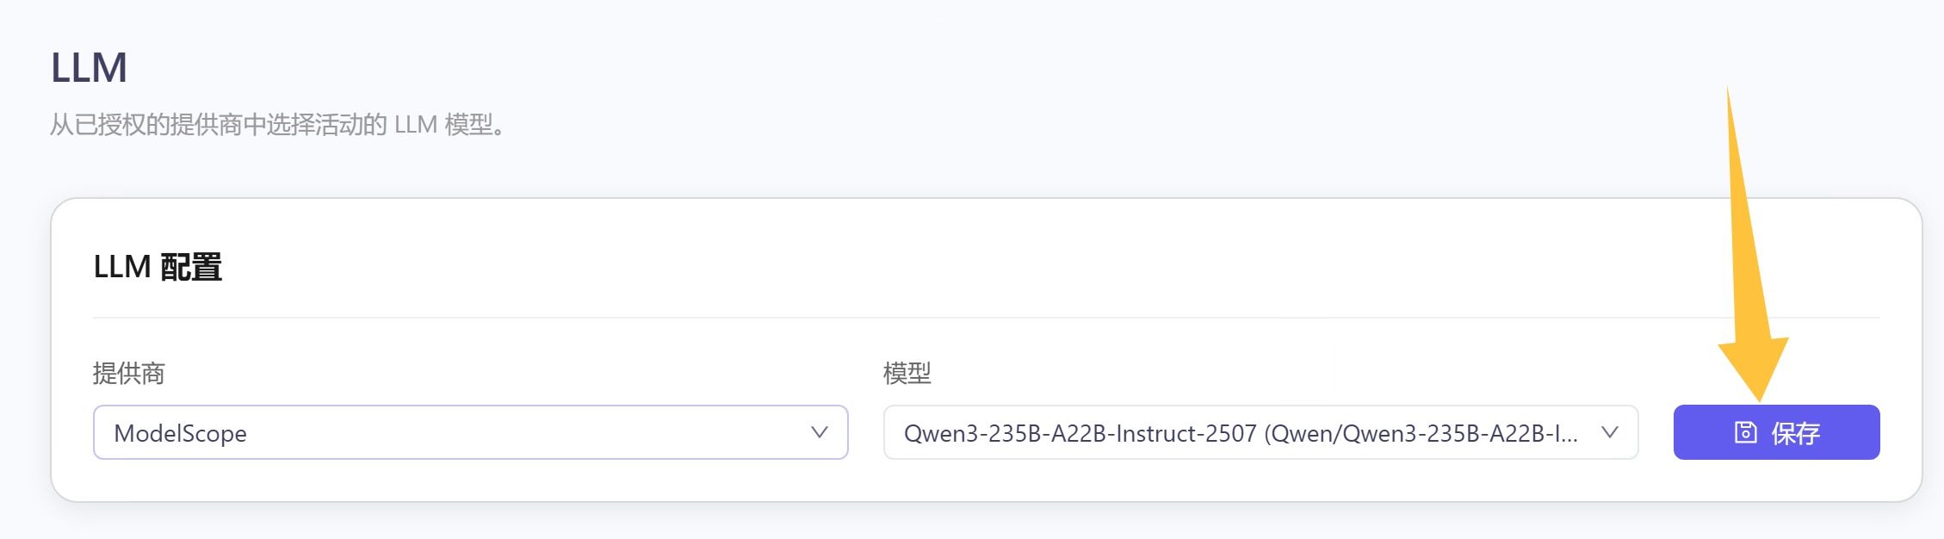Click the divider line below LLM 配置
This screenshot has width=1944, height=539.
pos(986,318)
